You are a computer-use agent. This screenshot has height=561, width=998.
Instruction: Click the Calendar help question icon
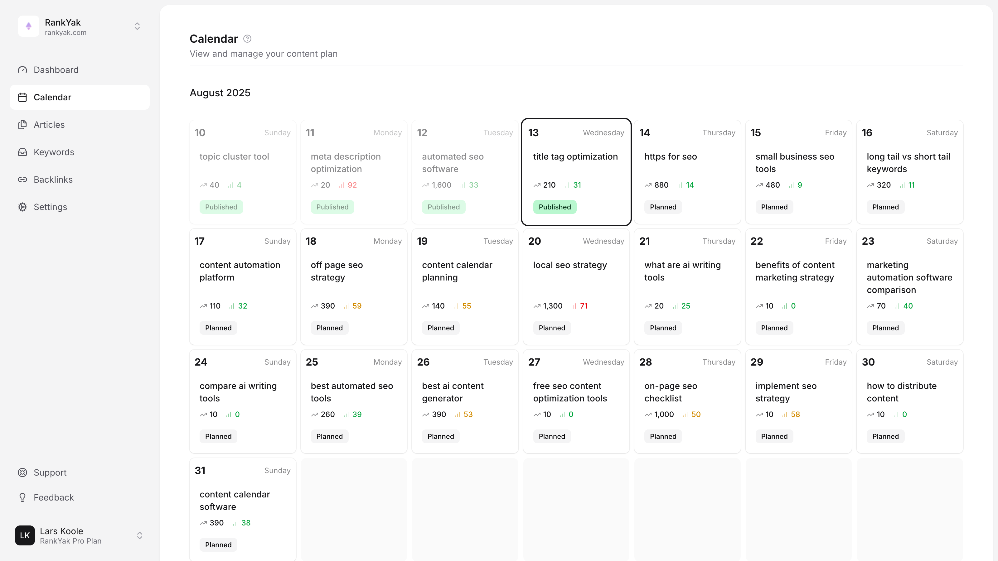[247, 39]
